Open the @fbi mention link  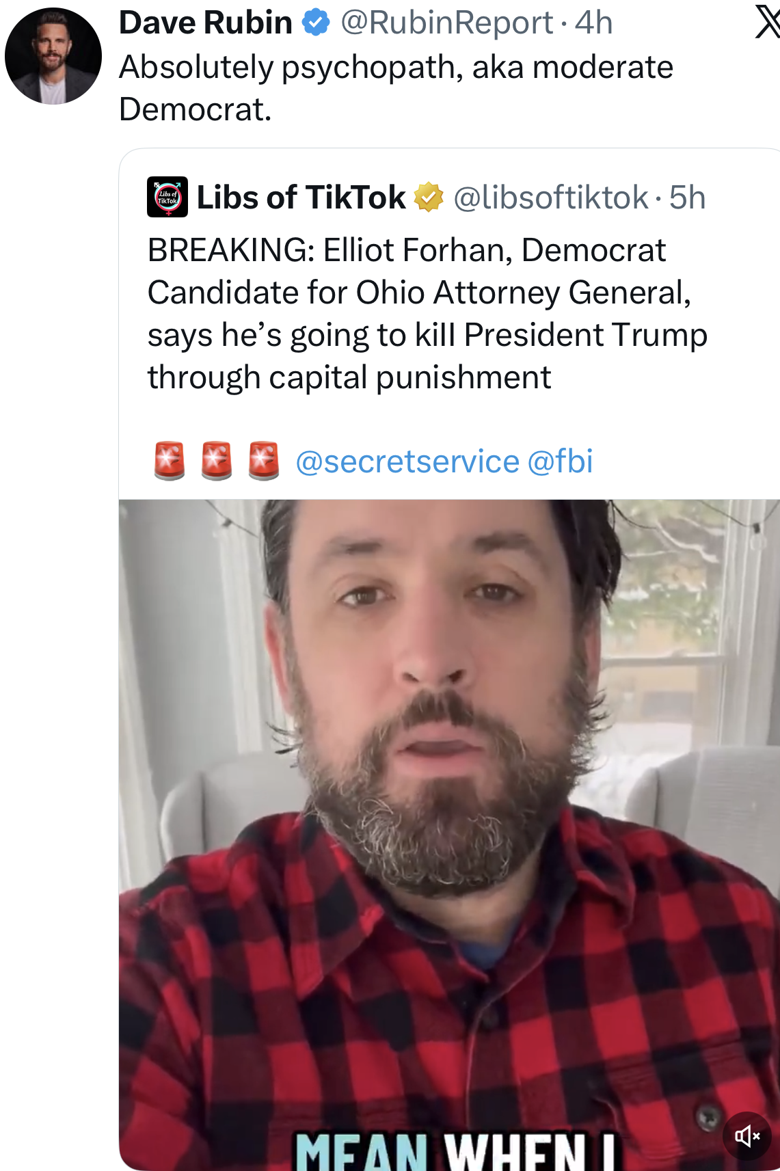(x=560, y=461)
